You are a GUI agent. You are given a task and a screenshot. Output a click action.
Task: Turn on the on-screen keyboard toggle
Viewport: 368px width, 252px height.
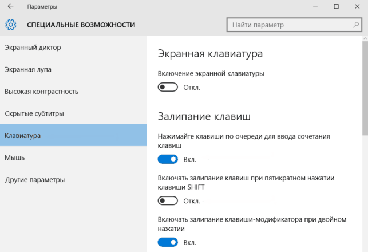pyautogui.click(x=168, y=88)
